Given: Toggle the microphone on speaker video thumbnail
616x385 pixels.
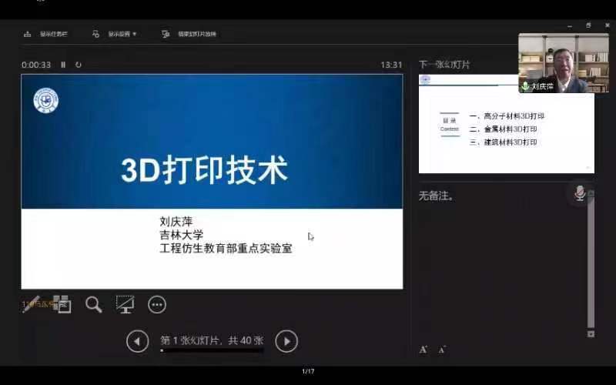Looking at the screenshot, I should pyautogui.click(x=526, y=86).
